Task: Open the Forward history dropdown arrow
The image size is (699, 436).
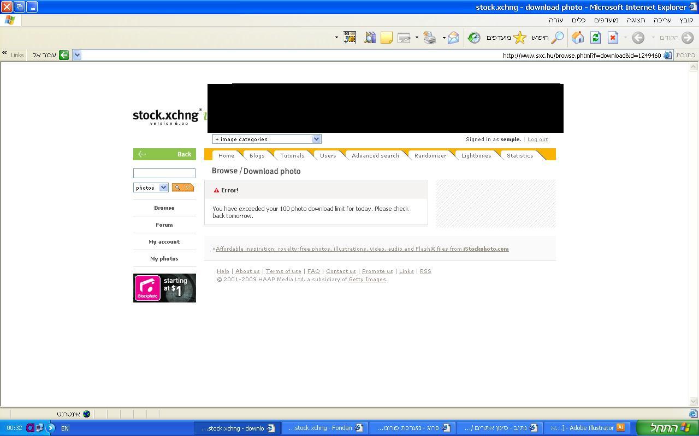Action: pyautogui.click(x=626, y=38)
